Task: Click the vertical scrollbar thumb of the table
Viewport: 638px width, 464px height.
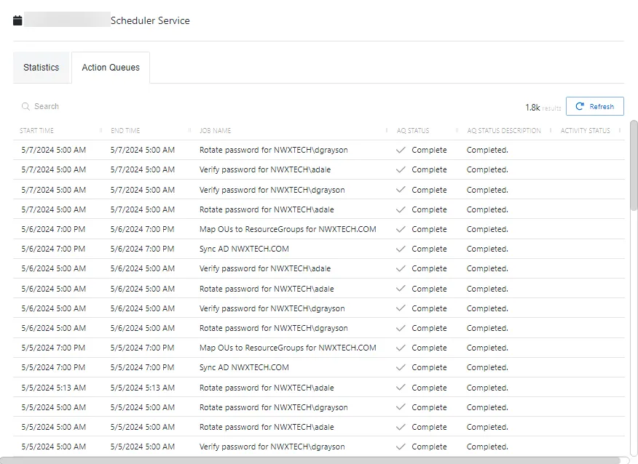Action: (x=634, y=165)
